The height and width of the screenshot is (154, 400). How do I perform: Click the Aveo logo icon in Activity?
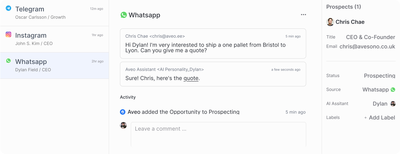tap(123, 112)
